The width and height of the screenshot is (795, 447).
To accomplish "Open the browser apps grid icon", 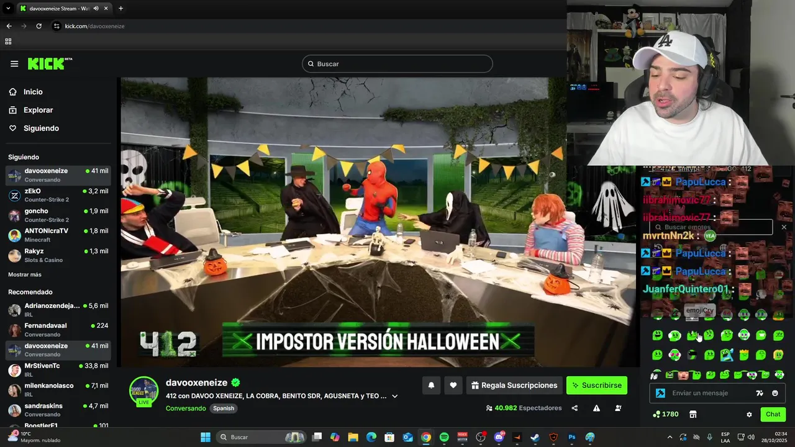I will pyautogui.click(x=8, y=42).
